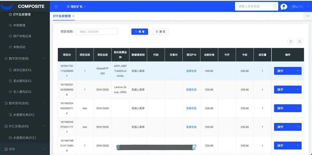Click the icon beside 卖出委托(DC)
Viewport: 312px width, 155px height.
[x=10, y=81]
